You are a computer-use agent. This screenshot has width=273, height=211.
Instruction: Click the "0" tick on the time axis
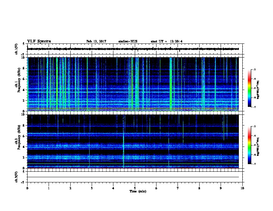27,188
